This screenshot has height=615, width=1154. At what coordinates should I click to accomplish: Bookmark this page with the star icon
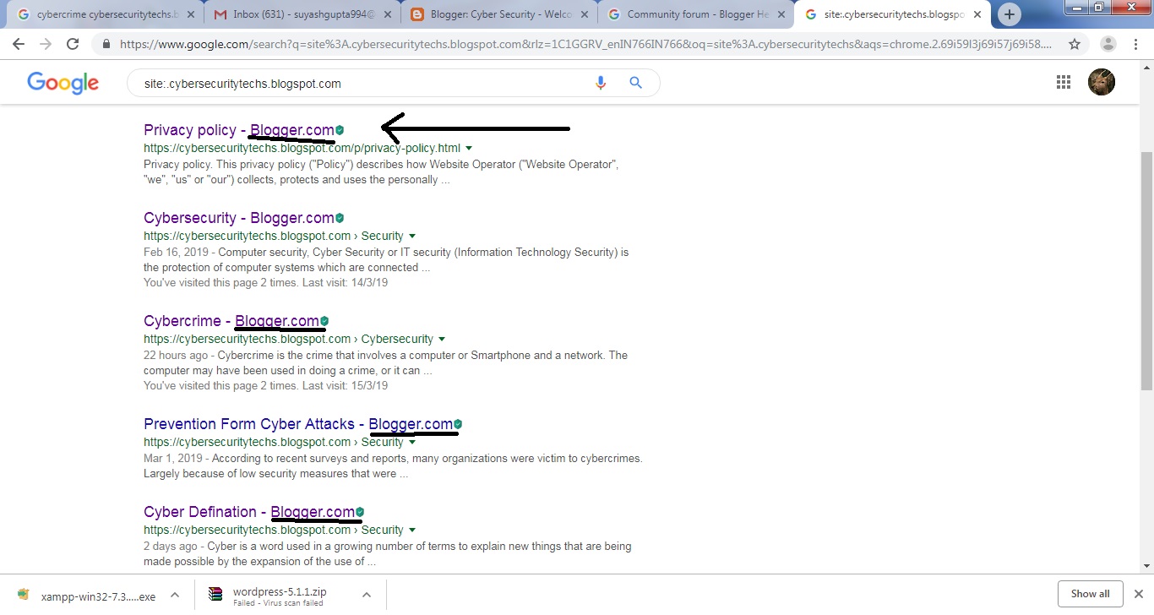coord(1075,42)
